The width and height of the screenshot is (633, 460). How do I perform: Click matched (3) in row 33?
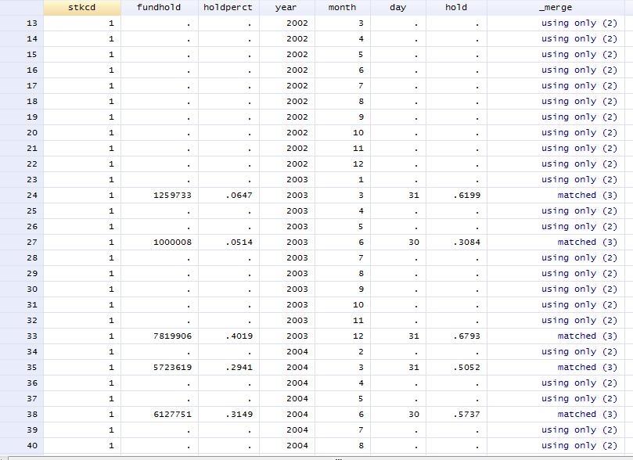tap(588, 336)
